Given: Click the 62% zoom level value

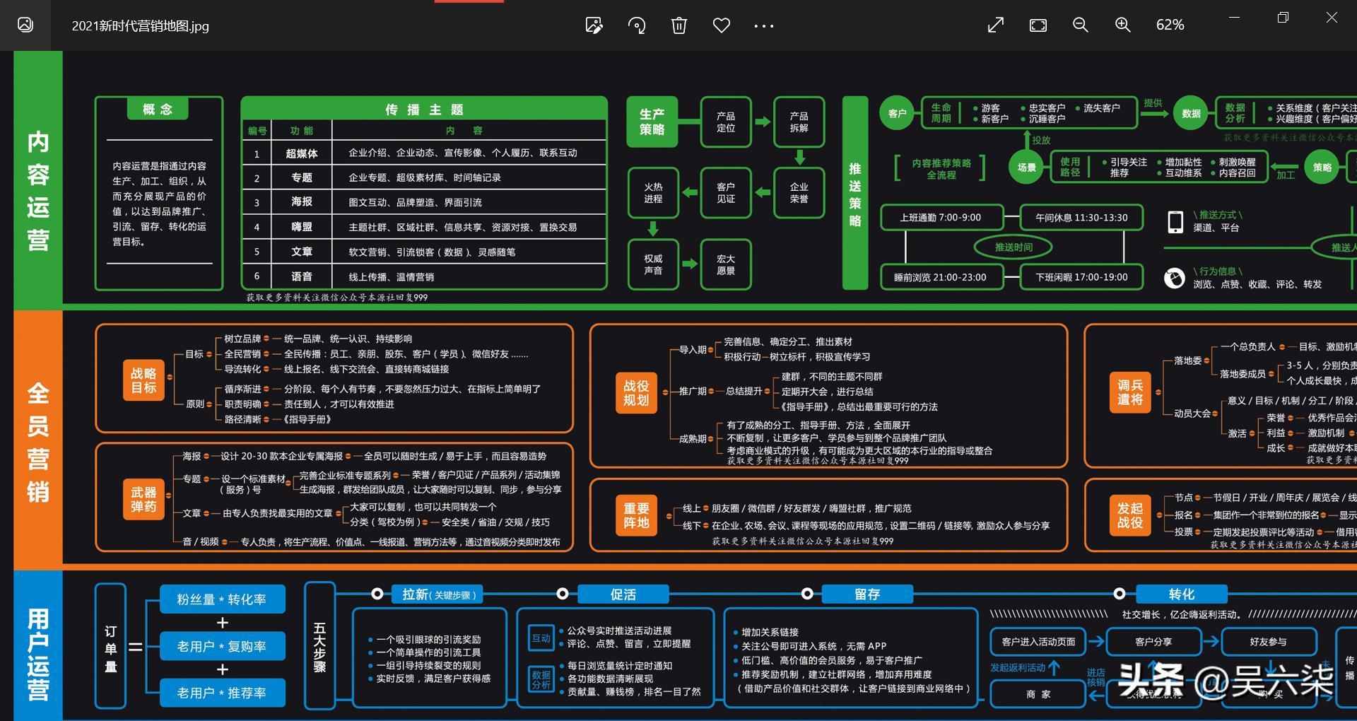Looking at the screenshot, I should (1170, 25).
